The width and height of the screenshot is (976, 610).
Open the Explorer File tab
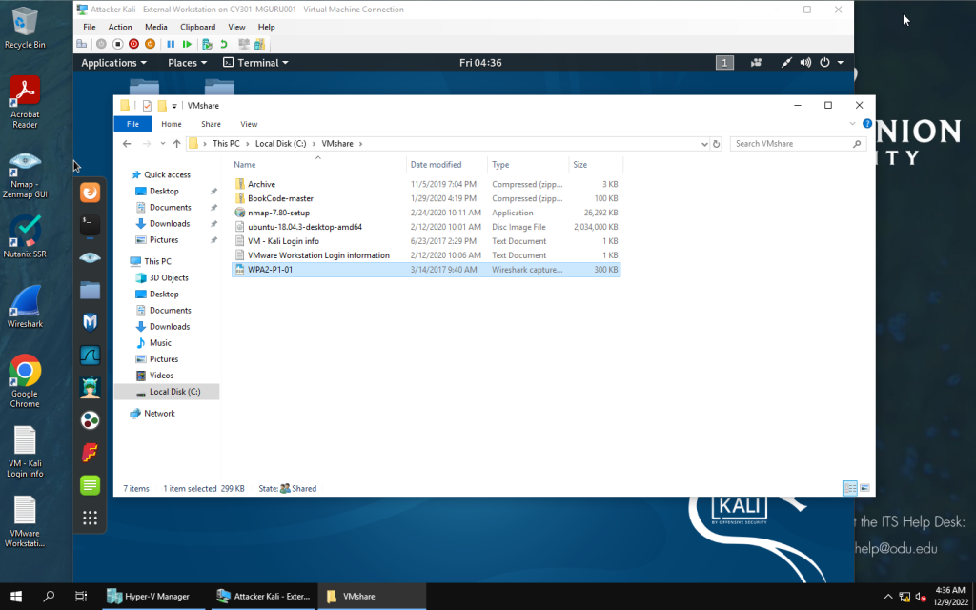click(132, 124)
